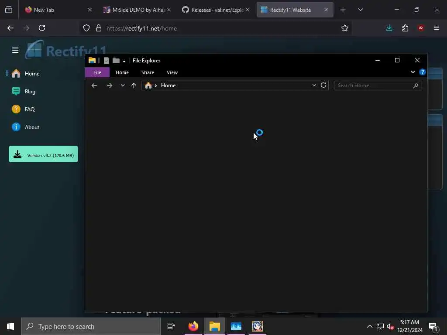
Task: Open the list all tabs dropdown
Action: (x=360, y=10)
